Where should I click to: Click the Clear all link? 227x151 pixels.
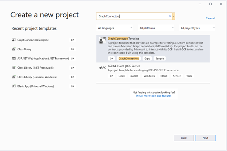coord(210,18)
